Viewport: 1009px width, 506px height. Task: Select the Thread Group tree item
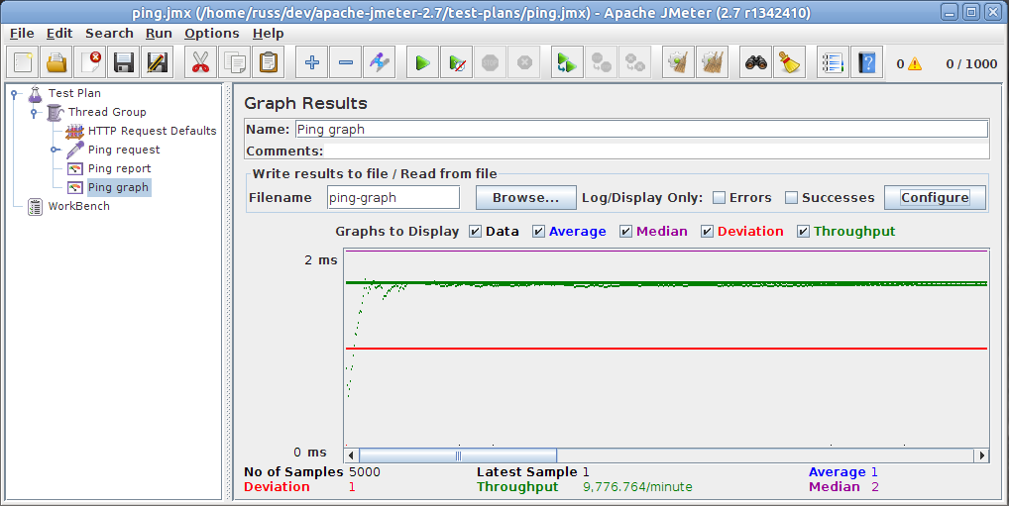coord(107,112)
